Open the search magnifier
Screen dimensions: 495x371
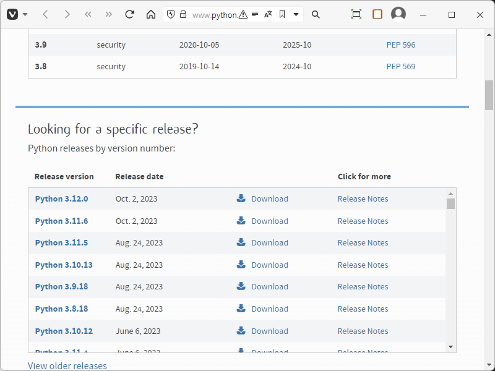click(316, 14)
